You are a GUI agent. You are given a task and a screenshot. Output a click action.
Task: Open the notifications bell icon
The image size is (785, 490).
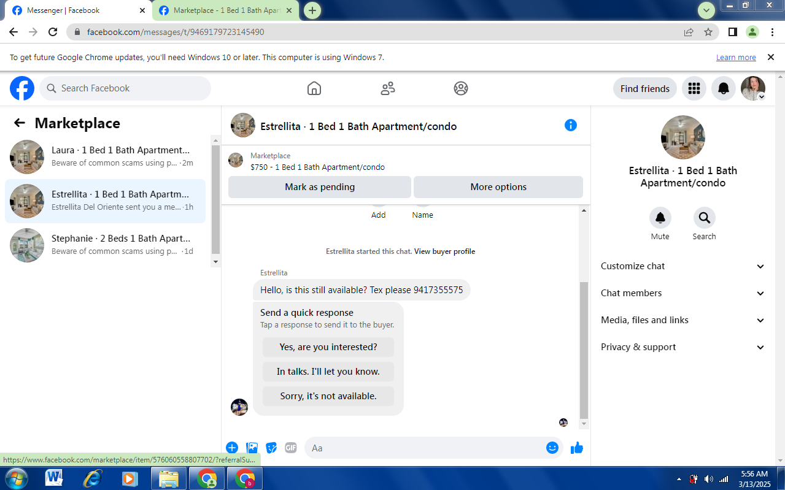(x=724, y=88)
